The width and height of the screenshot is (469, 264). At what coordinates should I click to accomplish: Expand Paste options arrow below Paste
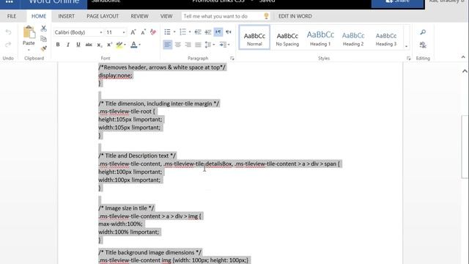pos(29,50)
